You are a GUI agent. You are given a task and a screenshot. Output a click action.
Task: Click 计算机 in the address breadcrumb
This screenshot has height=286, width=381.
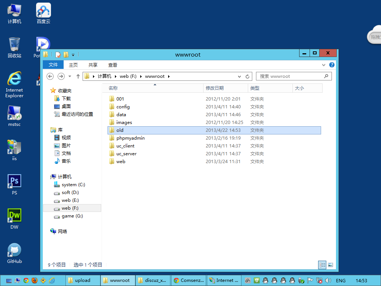105,76
